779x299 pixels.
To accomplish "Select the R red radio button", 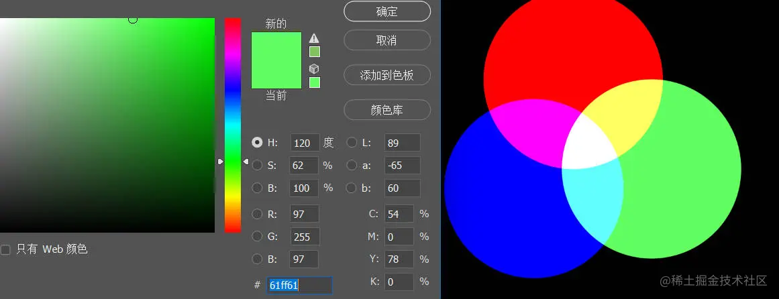I will (x=257, y=214).
